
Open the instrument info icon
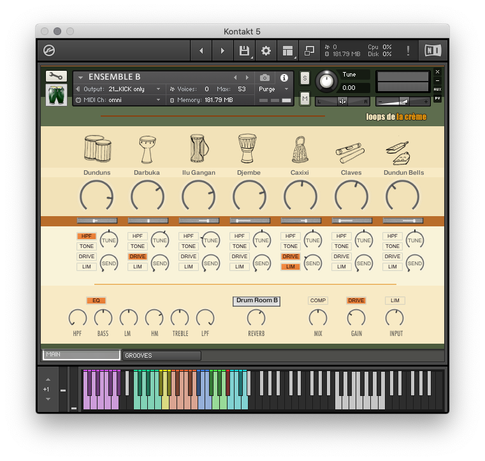pos(284,78)
